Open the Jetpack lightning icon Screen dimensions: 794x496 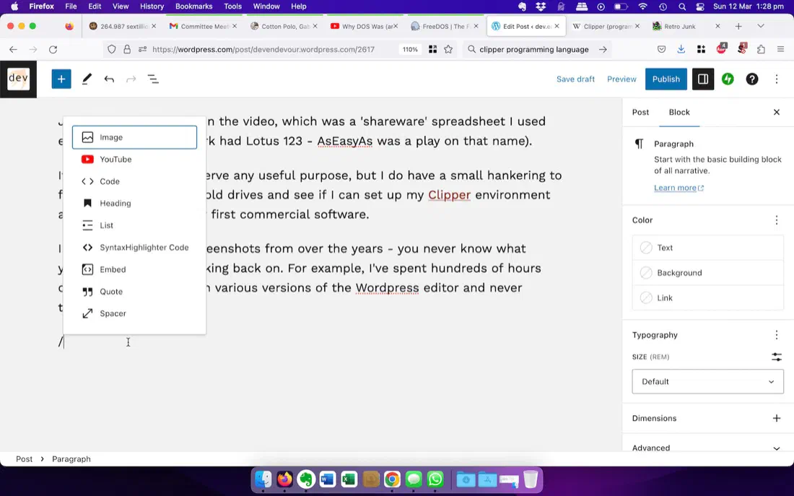[x=728, y=79]
